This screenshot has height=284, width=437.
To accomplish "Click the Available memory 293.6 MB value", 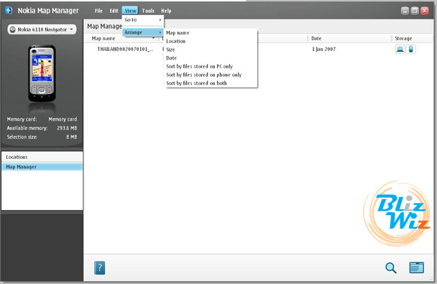I will (67, 128).
